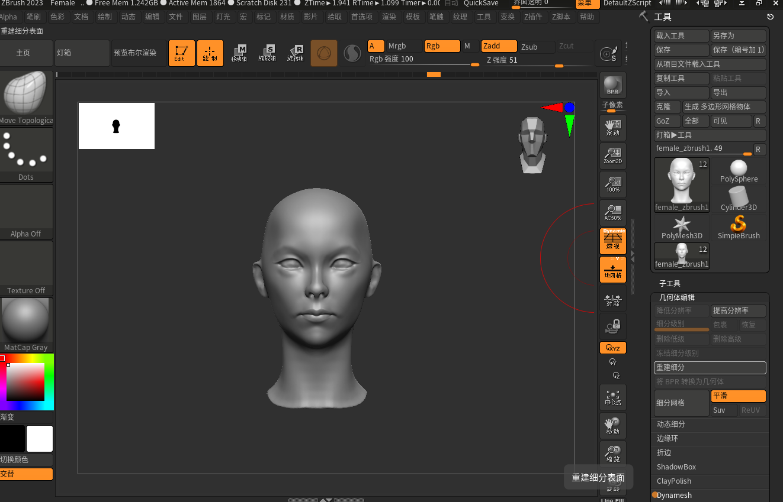Viewport: 783px width, 502px height.
Task: Select the Scale gizmo (缩放轴) icon
Action: click(x=267, y=53)
